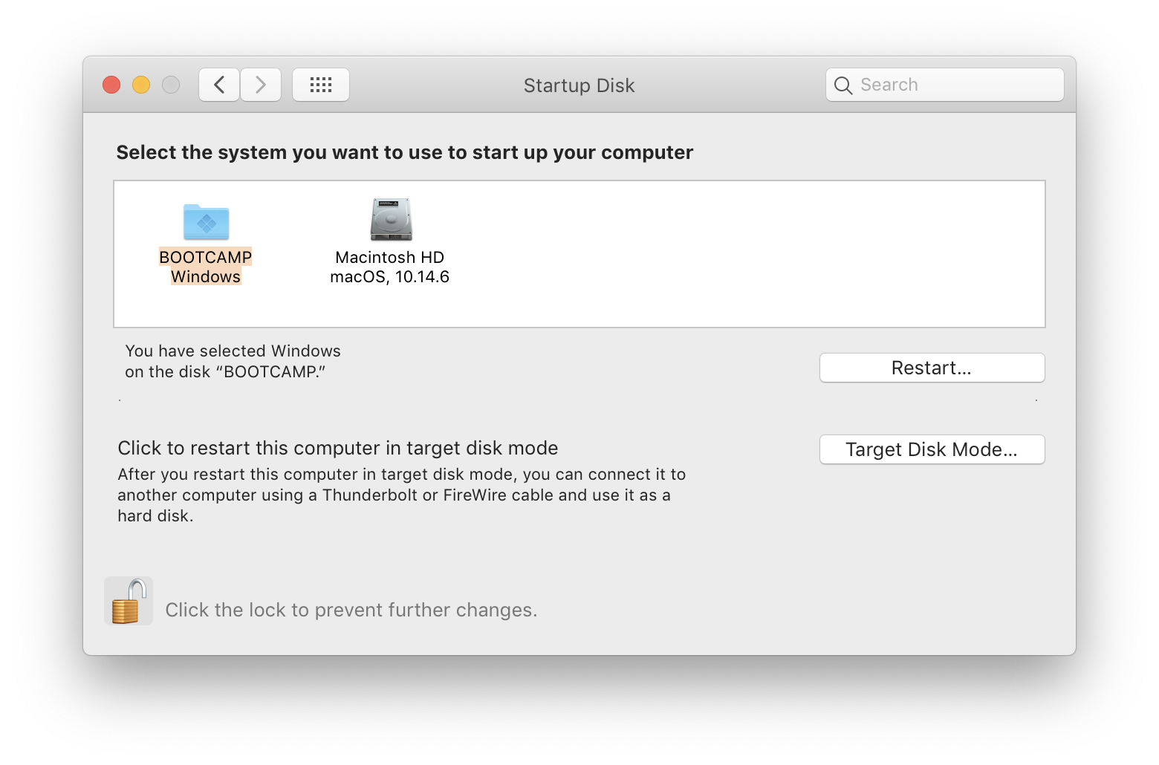Screen dimensions: 1159x765
Task: Minimize the Startup Disk window
Action: click(141, 85)
